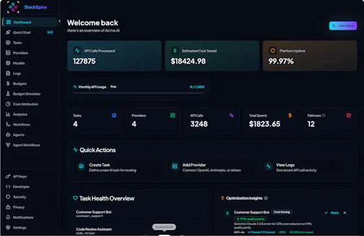The width and height of the screenshot is (364, 236).
Task: Click the Estimated Cost Saved dollar icon
Action: coord(175,51)
